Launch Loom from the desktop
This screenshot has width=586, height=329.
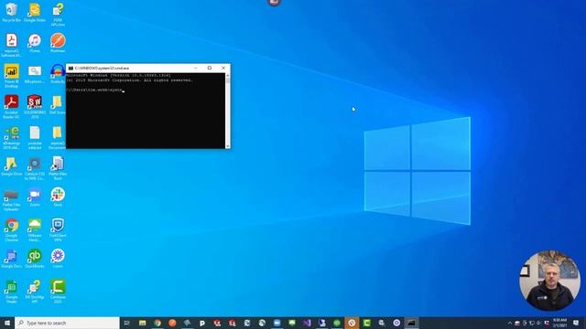(x=58, y=259)
